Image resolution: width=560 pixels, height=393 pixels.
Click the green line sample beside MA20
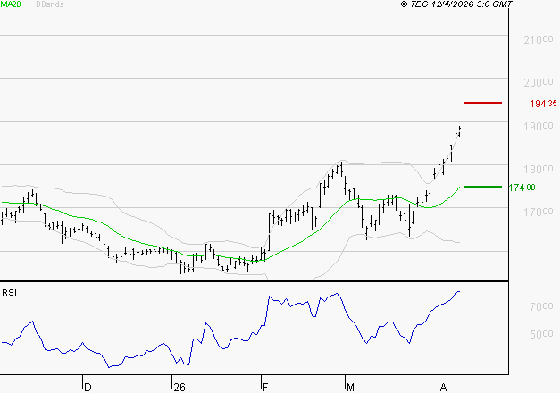click(x=26, y=4)
